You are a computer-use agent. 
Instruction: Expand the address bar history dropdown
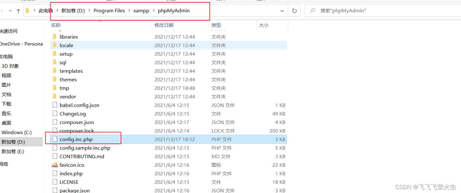[282, 11]
